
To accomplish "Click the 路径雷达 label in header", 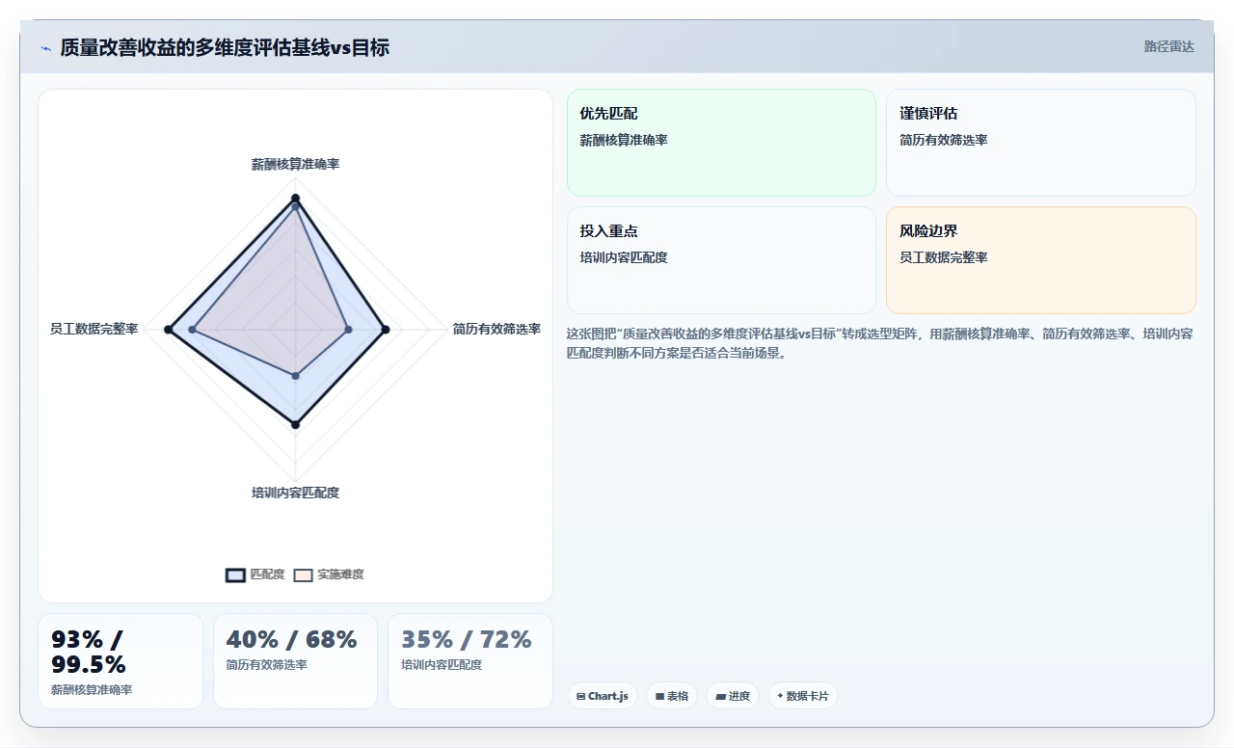I will tap(1168, 46).
